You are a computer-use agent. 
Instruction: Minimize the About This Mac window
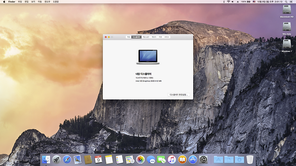click(x=109, y=37)
